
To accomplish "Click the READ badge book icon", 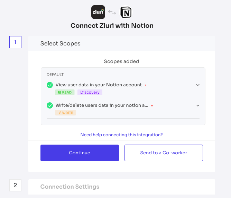I will click(x=59, y=92).
